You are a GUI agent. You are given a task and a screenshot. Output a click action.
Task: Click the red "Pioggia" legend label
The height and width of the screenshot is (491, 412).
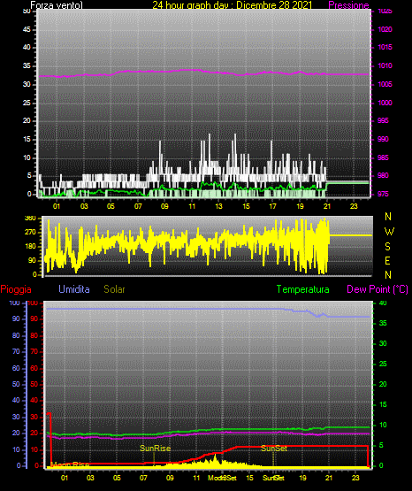pyautogui.click(x=16, y=289)
